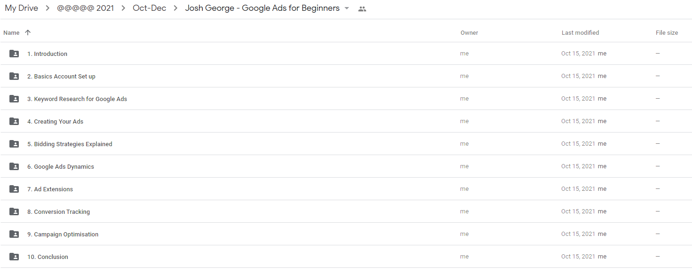Open the shared folder icon for 1. Introduction
The width and height of the screenshot is (692, 274).
tap(14, 54)
